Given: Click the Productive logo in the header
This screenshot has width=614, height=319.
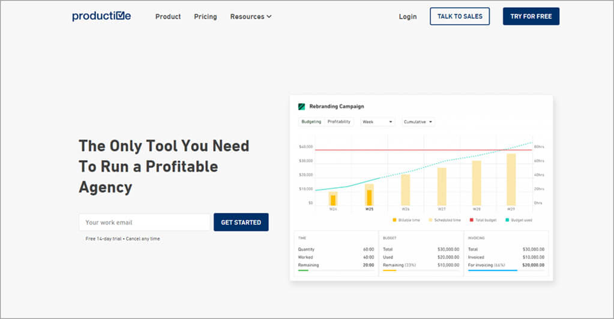Looking at the screenshot, I should (101, 16).
